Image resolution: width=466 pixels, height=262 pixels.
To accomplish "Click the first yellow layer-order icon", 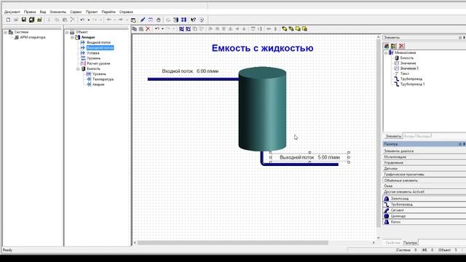I will [285, 29].
